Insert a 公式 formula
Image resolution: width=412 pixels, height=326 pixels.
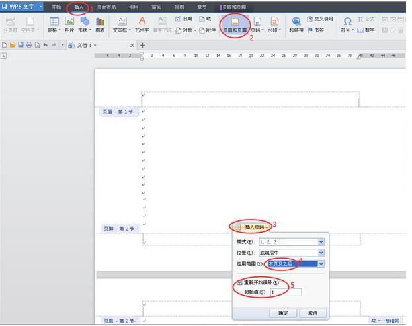[366, 19]
